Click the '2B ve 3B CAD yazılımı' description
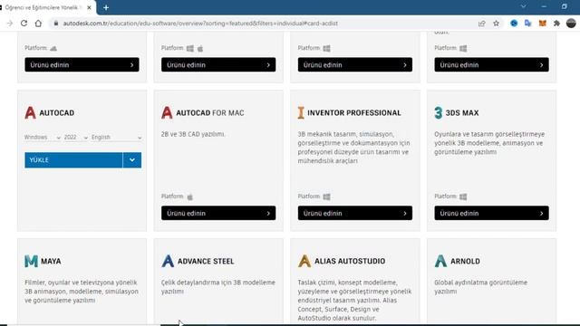 click(193, 134)
